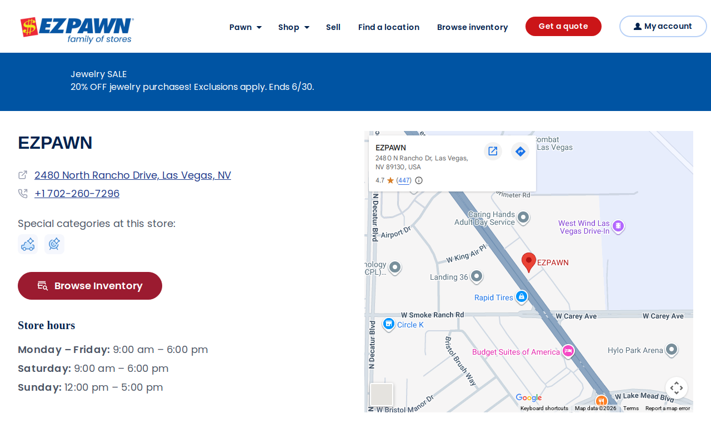This screenshot has width=711, height=444.
Task: Open the Sell page
Action: pos(333,27)
